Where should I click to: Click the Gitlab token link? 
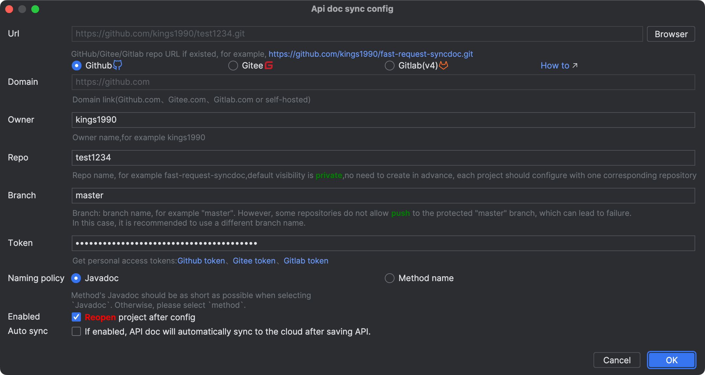click(x=306, y=261)
